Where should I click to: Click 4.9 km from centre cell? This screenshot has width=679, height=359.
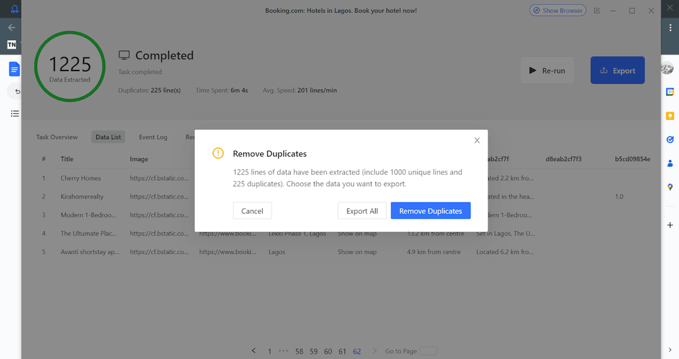click(x=433, y=252)
